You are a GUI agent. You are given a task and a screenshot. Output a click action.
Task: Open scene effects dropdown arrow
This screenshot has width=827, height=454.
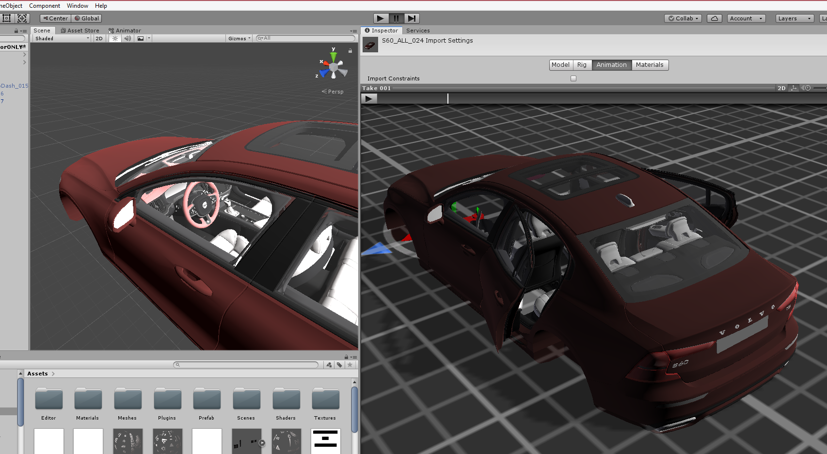(149, 38)
